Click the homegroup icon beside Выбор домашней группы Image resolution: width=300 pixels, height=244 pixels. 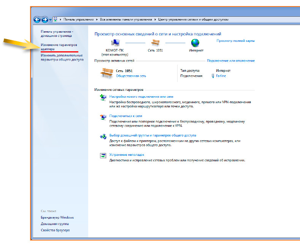tap(103, 136)
